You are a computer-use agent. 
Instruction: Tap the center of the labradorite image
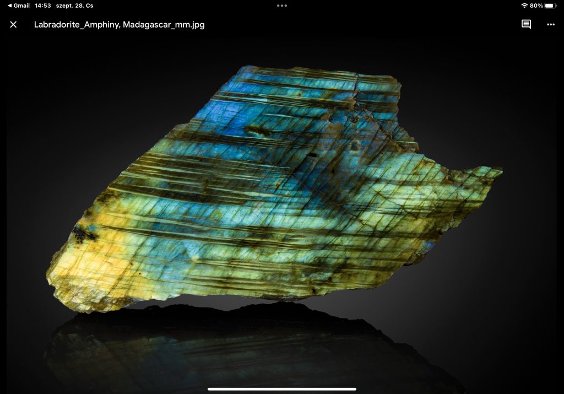coord(275,187)
